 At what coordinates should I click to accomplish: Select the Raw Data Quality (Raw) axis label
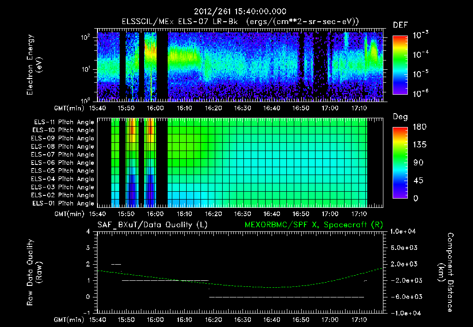(x=34, y=272)
